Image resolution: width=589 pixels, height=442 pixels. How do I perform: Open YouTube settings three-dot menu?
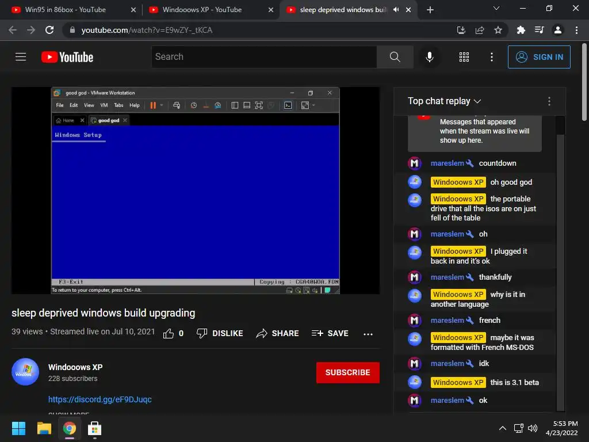tap(492, 57)
